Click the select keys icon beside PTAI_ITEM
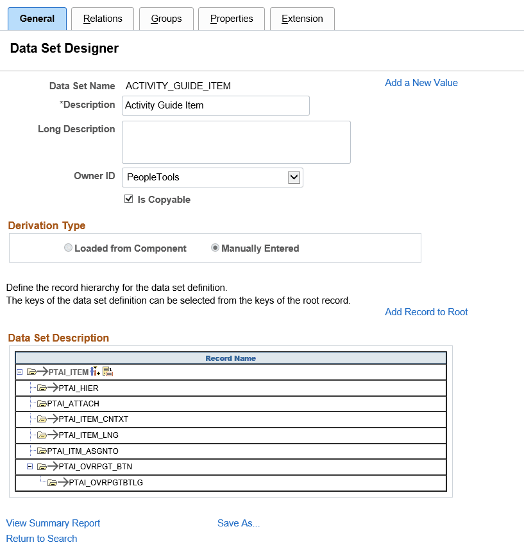Image resolution: width=524 pixels, height=547 pixels. pos(94,371)
